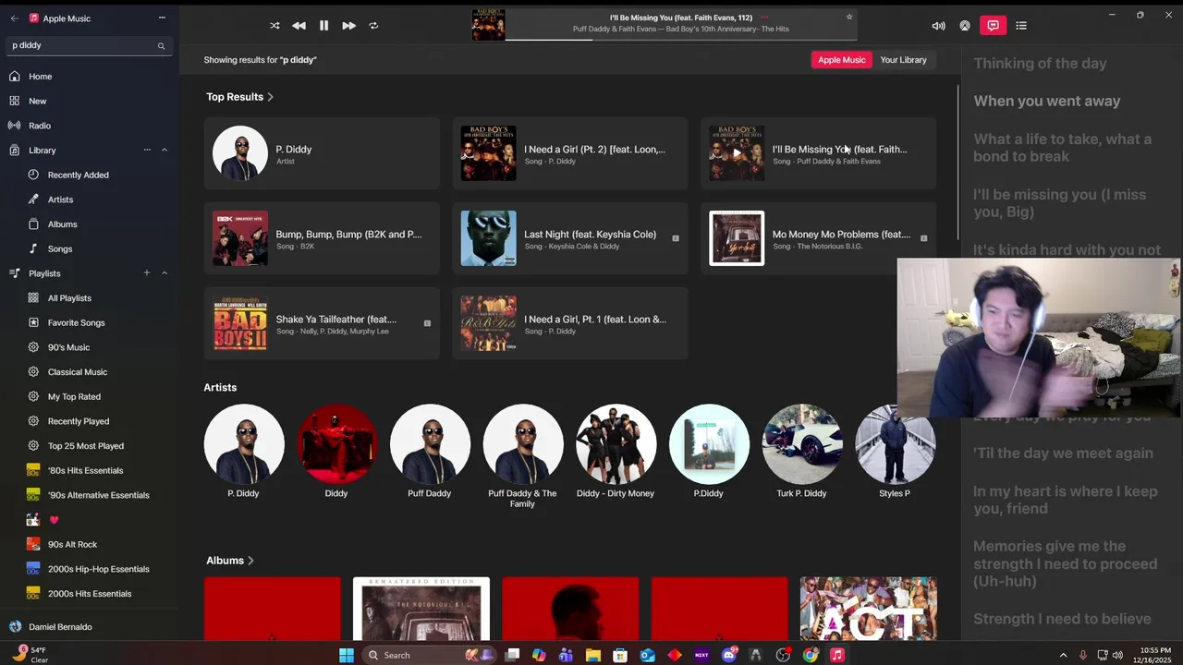This screenshot has height=665, width=1183.
Task: Switch to Apple Music results tab
Action: click(x=841, y=60)
